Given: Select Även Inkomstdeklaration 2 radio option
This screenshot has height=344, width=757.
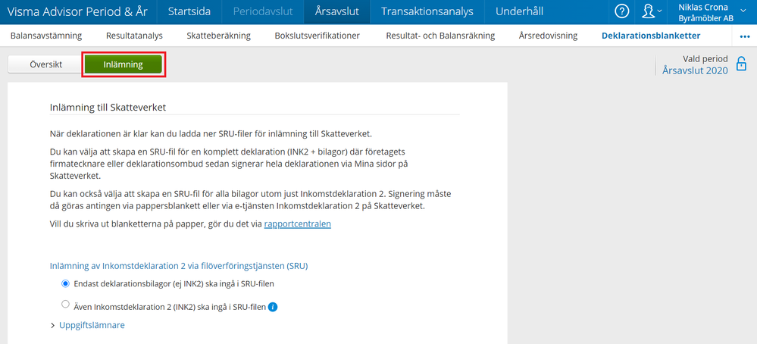Looking at the screenshot, I should 65,305.
